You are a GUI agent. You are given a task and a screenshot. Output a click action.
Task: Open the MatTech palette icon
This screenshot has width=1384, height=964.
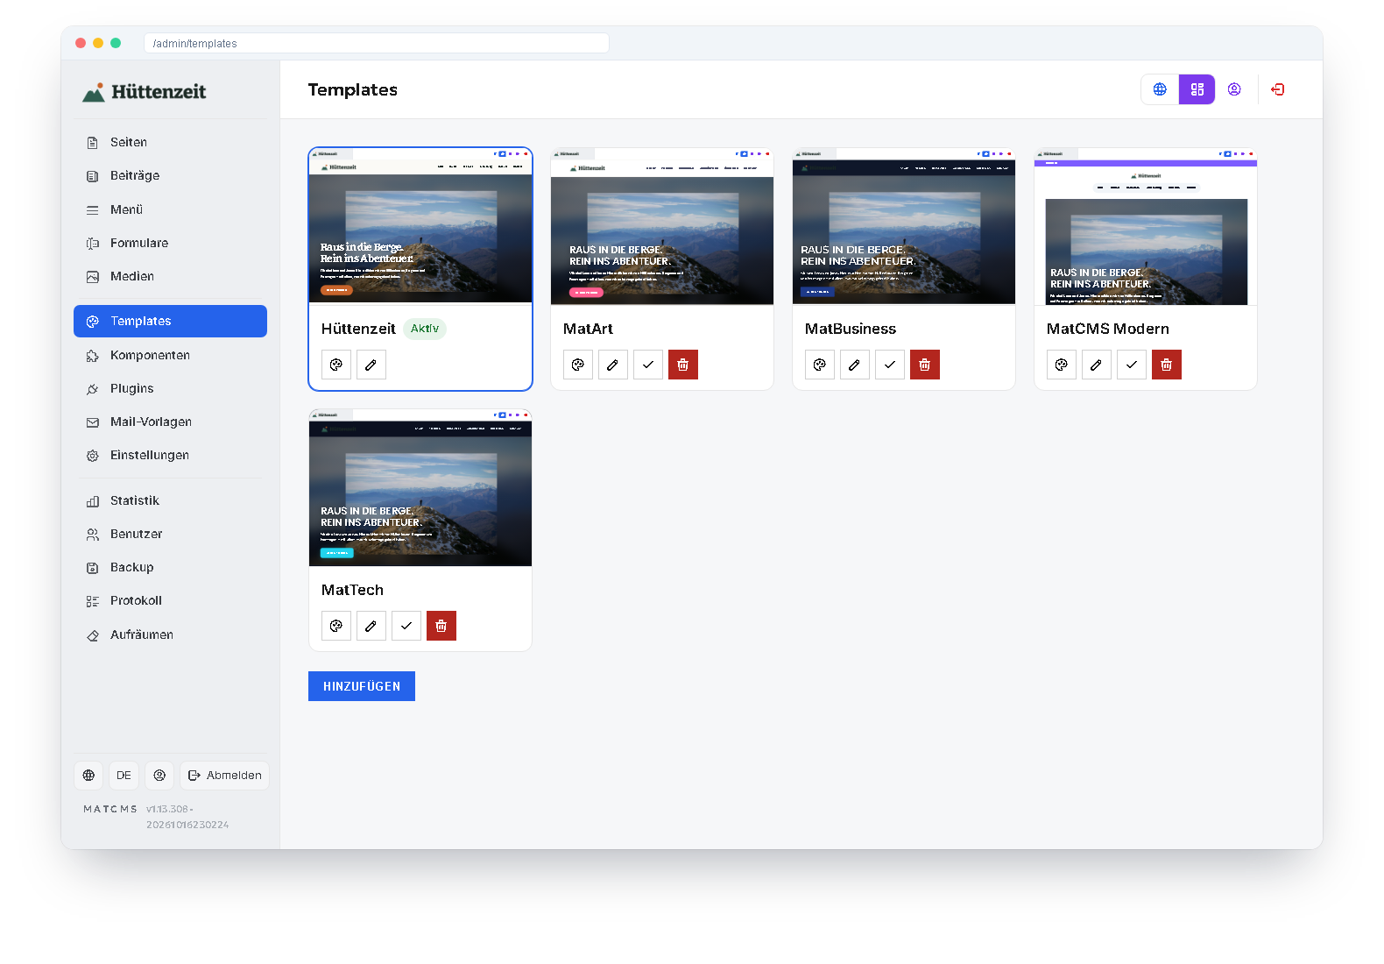[x=336, y=626]
